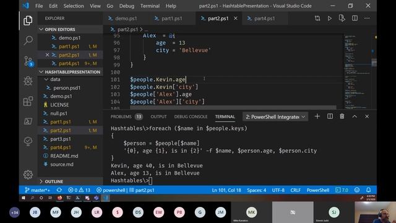Maximize the panel with up chevron
396x223 pixels.
tap(355, 116)
